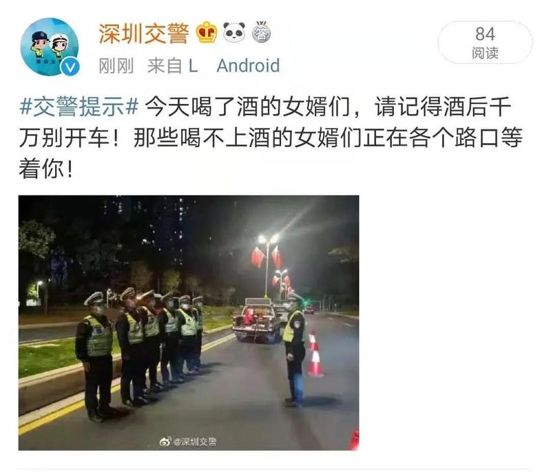Open the traffic police post photo
This screenshot has height=472, width=551.
(x=189, y=323)
